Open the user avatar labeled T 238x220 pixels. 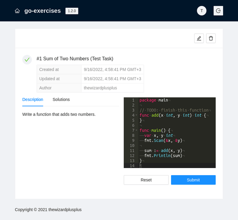click(x=202, y=11)
